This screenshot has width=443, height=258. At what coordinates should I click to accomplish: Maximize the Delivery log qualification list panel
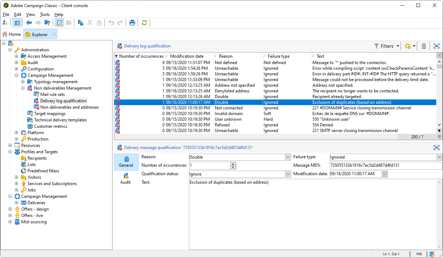[436, 46]
